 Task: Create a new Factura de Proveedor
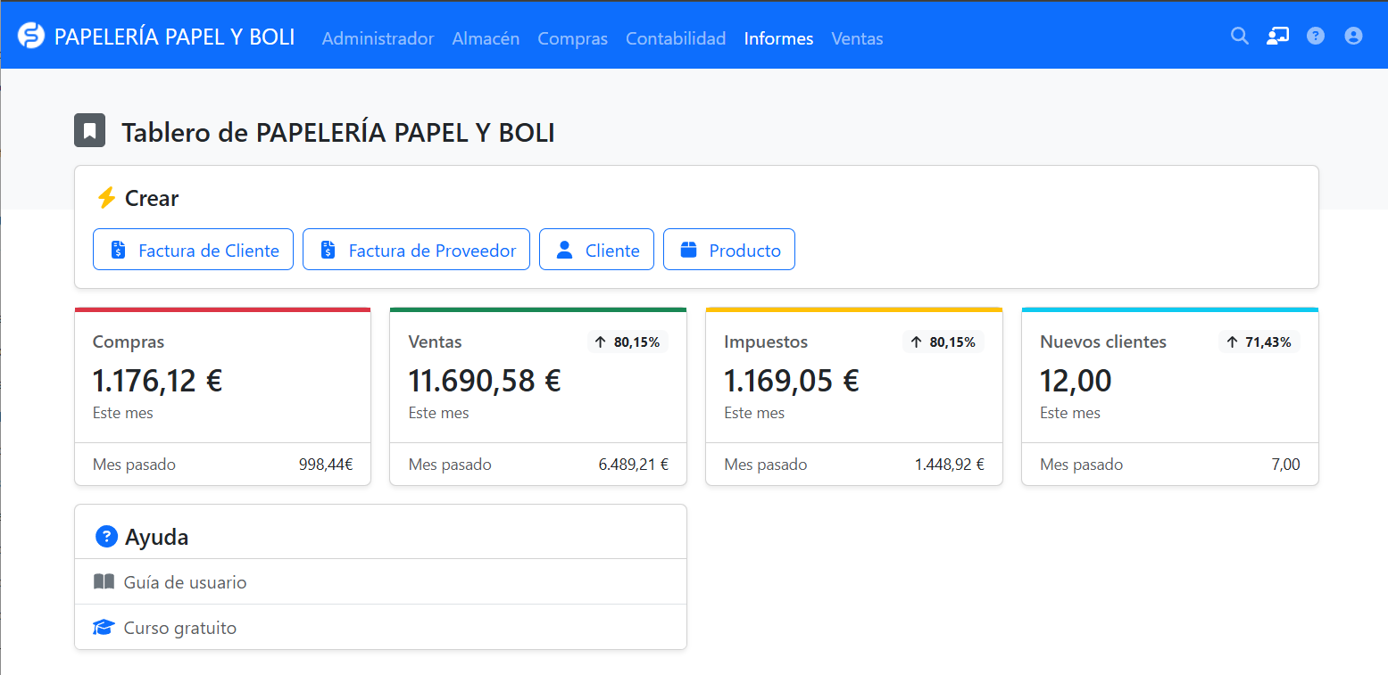[x=416, y=250]
